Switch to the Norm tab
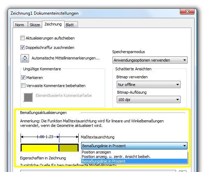This screenshot has height=172, width=204. (20, 25)
